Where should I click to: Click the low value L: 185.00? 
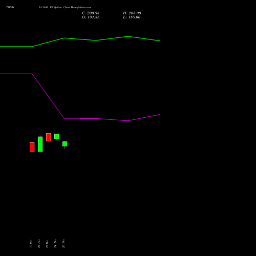click(x=132, y=17)
